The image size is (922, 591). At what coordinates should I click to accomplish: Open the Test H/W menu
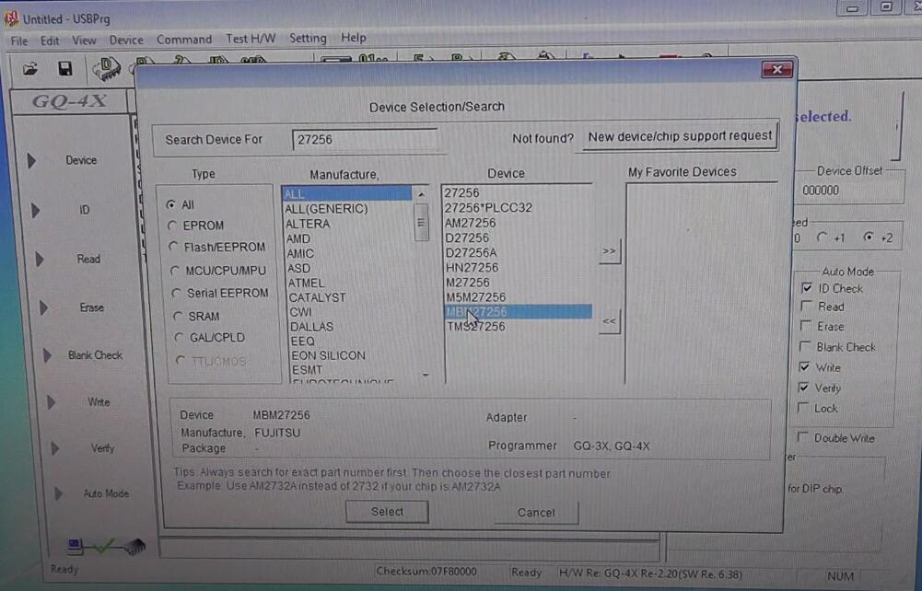(251, 39)
